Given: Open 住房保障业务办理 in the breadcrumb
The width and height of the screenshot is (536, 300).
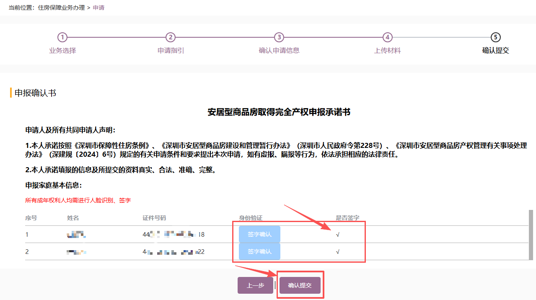Looking at the screenshot, I should pos(61,8).
